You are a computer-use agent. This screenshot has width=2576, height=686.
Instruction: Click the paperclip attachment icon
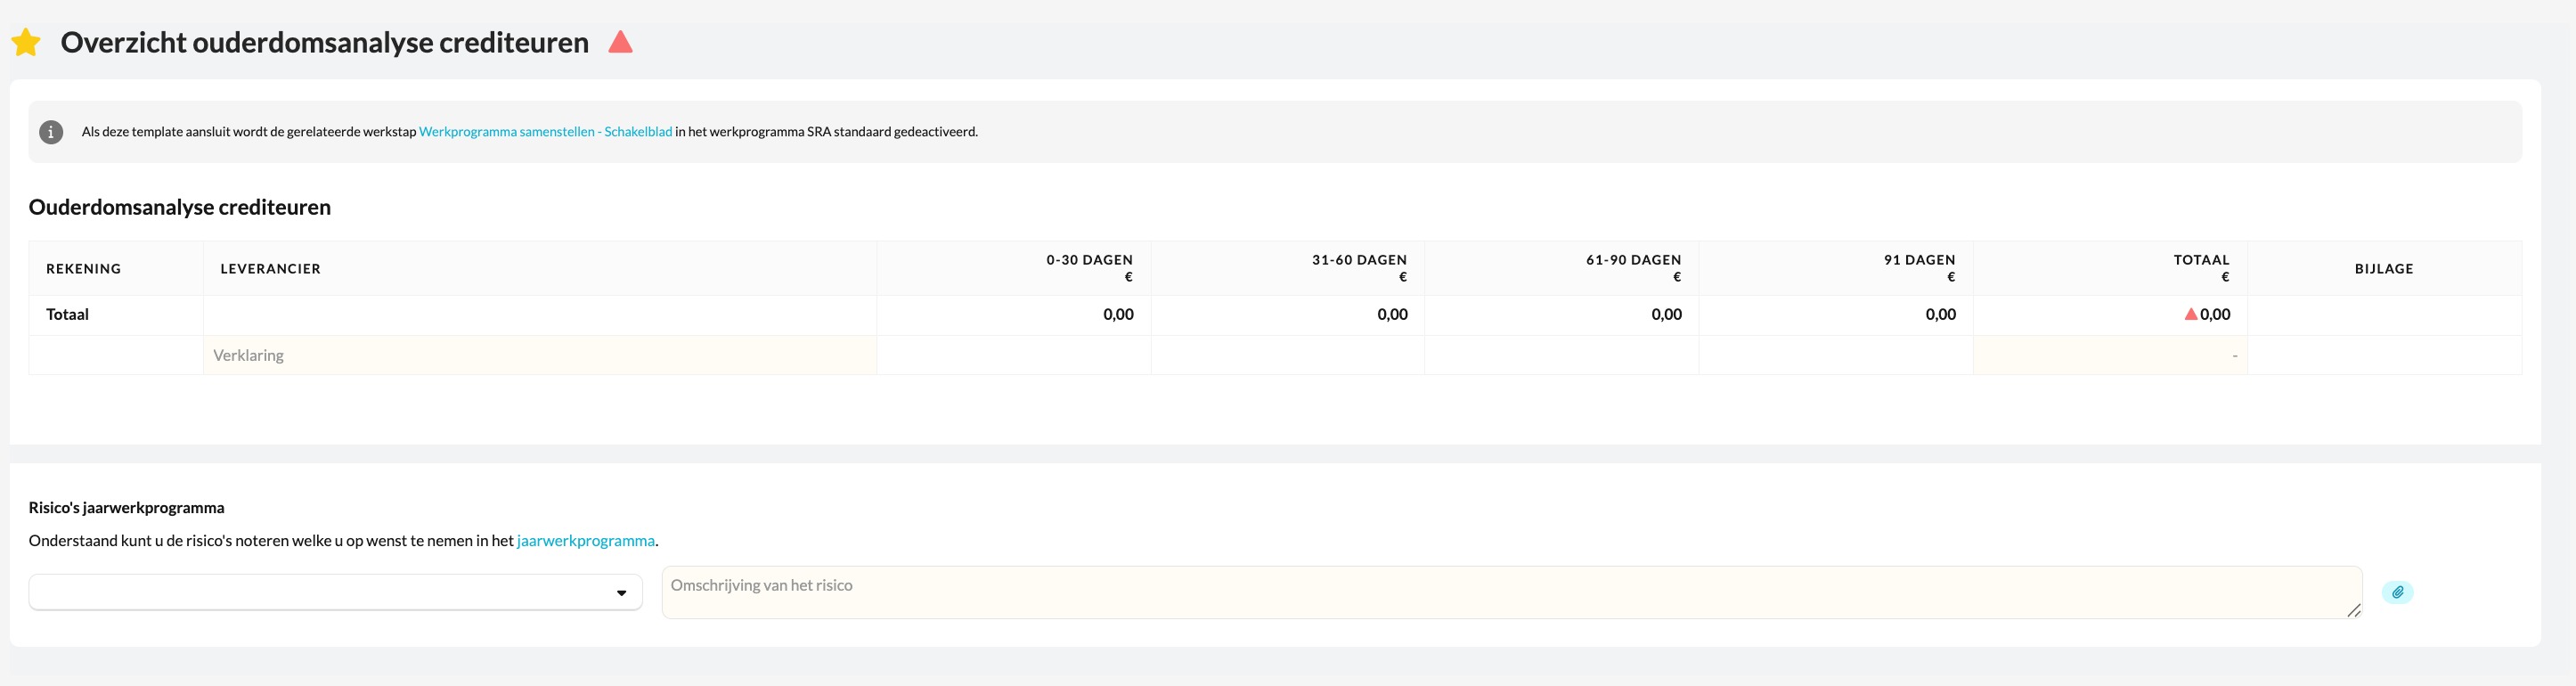[2397, 592]
